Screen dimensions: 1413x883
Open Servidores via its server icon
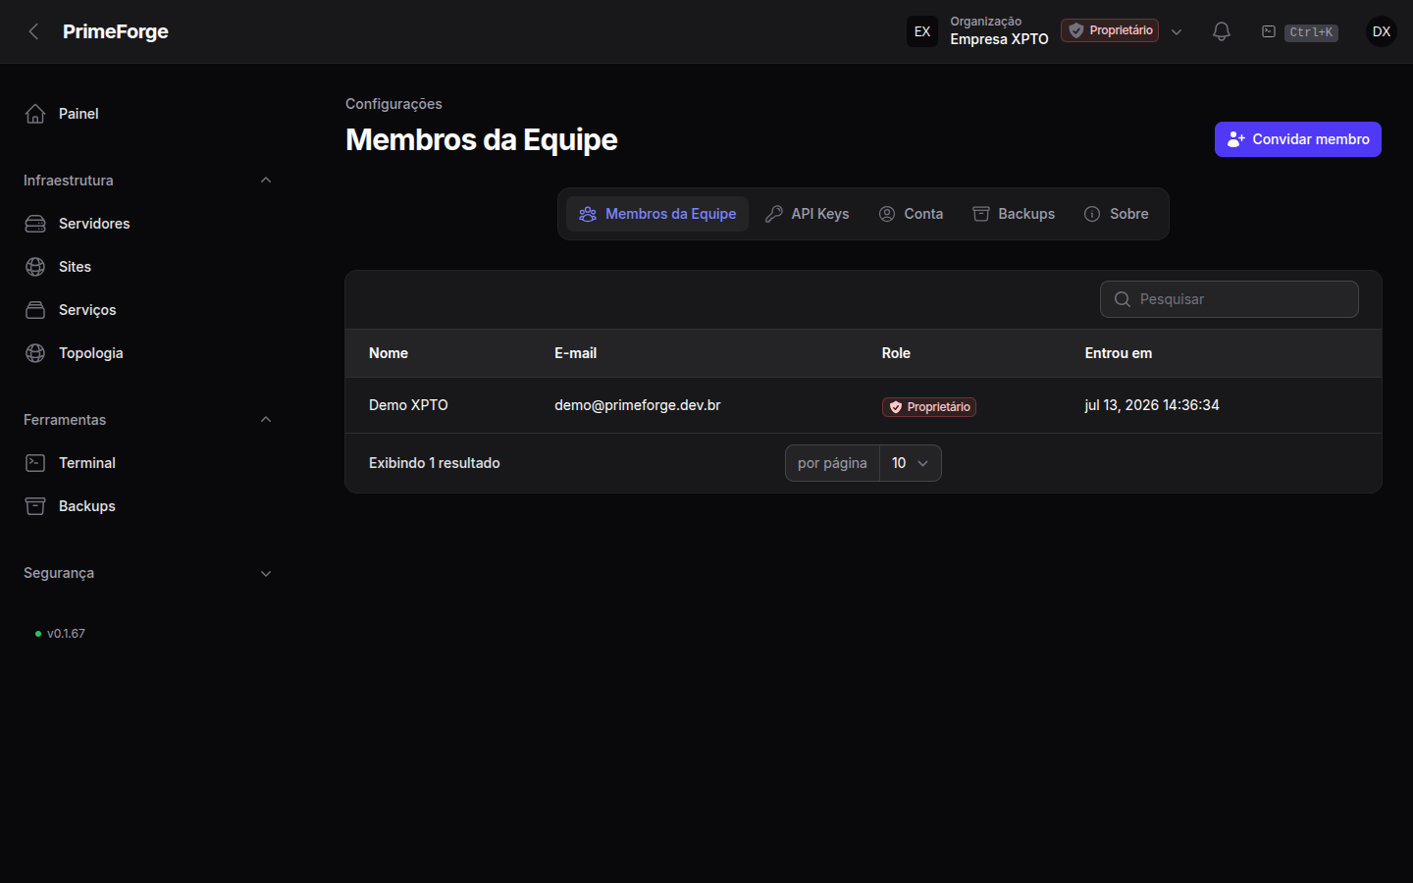point(35,224)
